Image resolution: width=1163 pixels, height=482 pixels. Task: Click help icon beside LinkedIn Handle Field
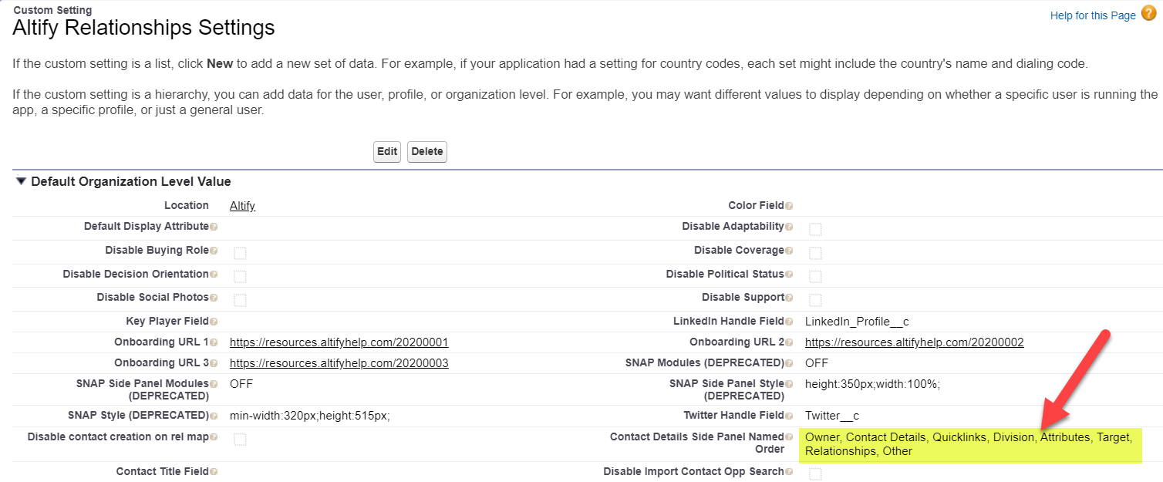click(789, 322)
